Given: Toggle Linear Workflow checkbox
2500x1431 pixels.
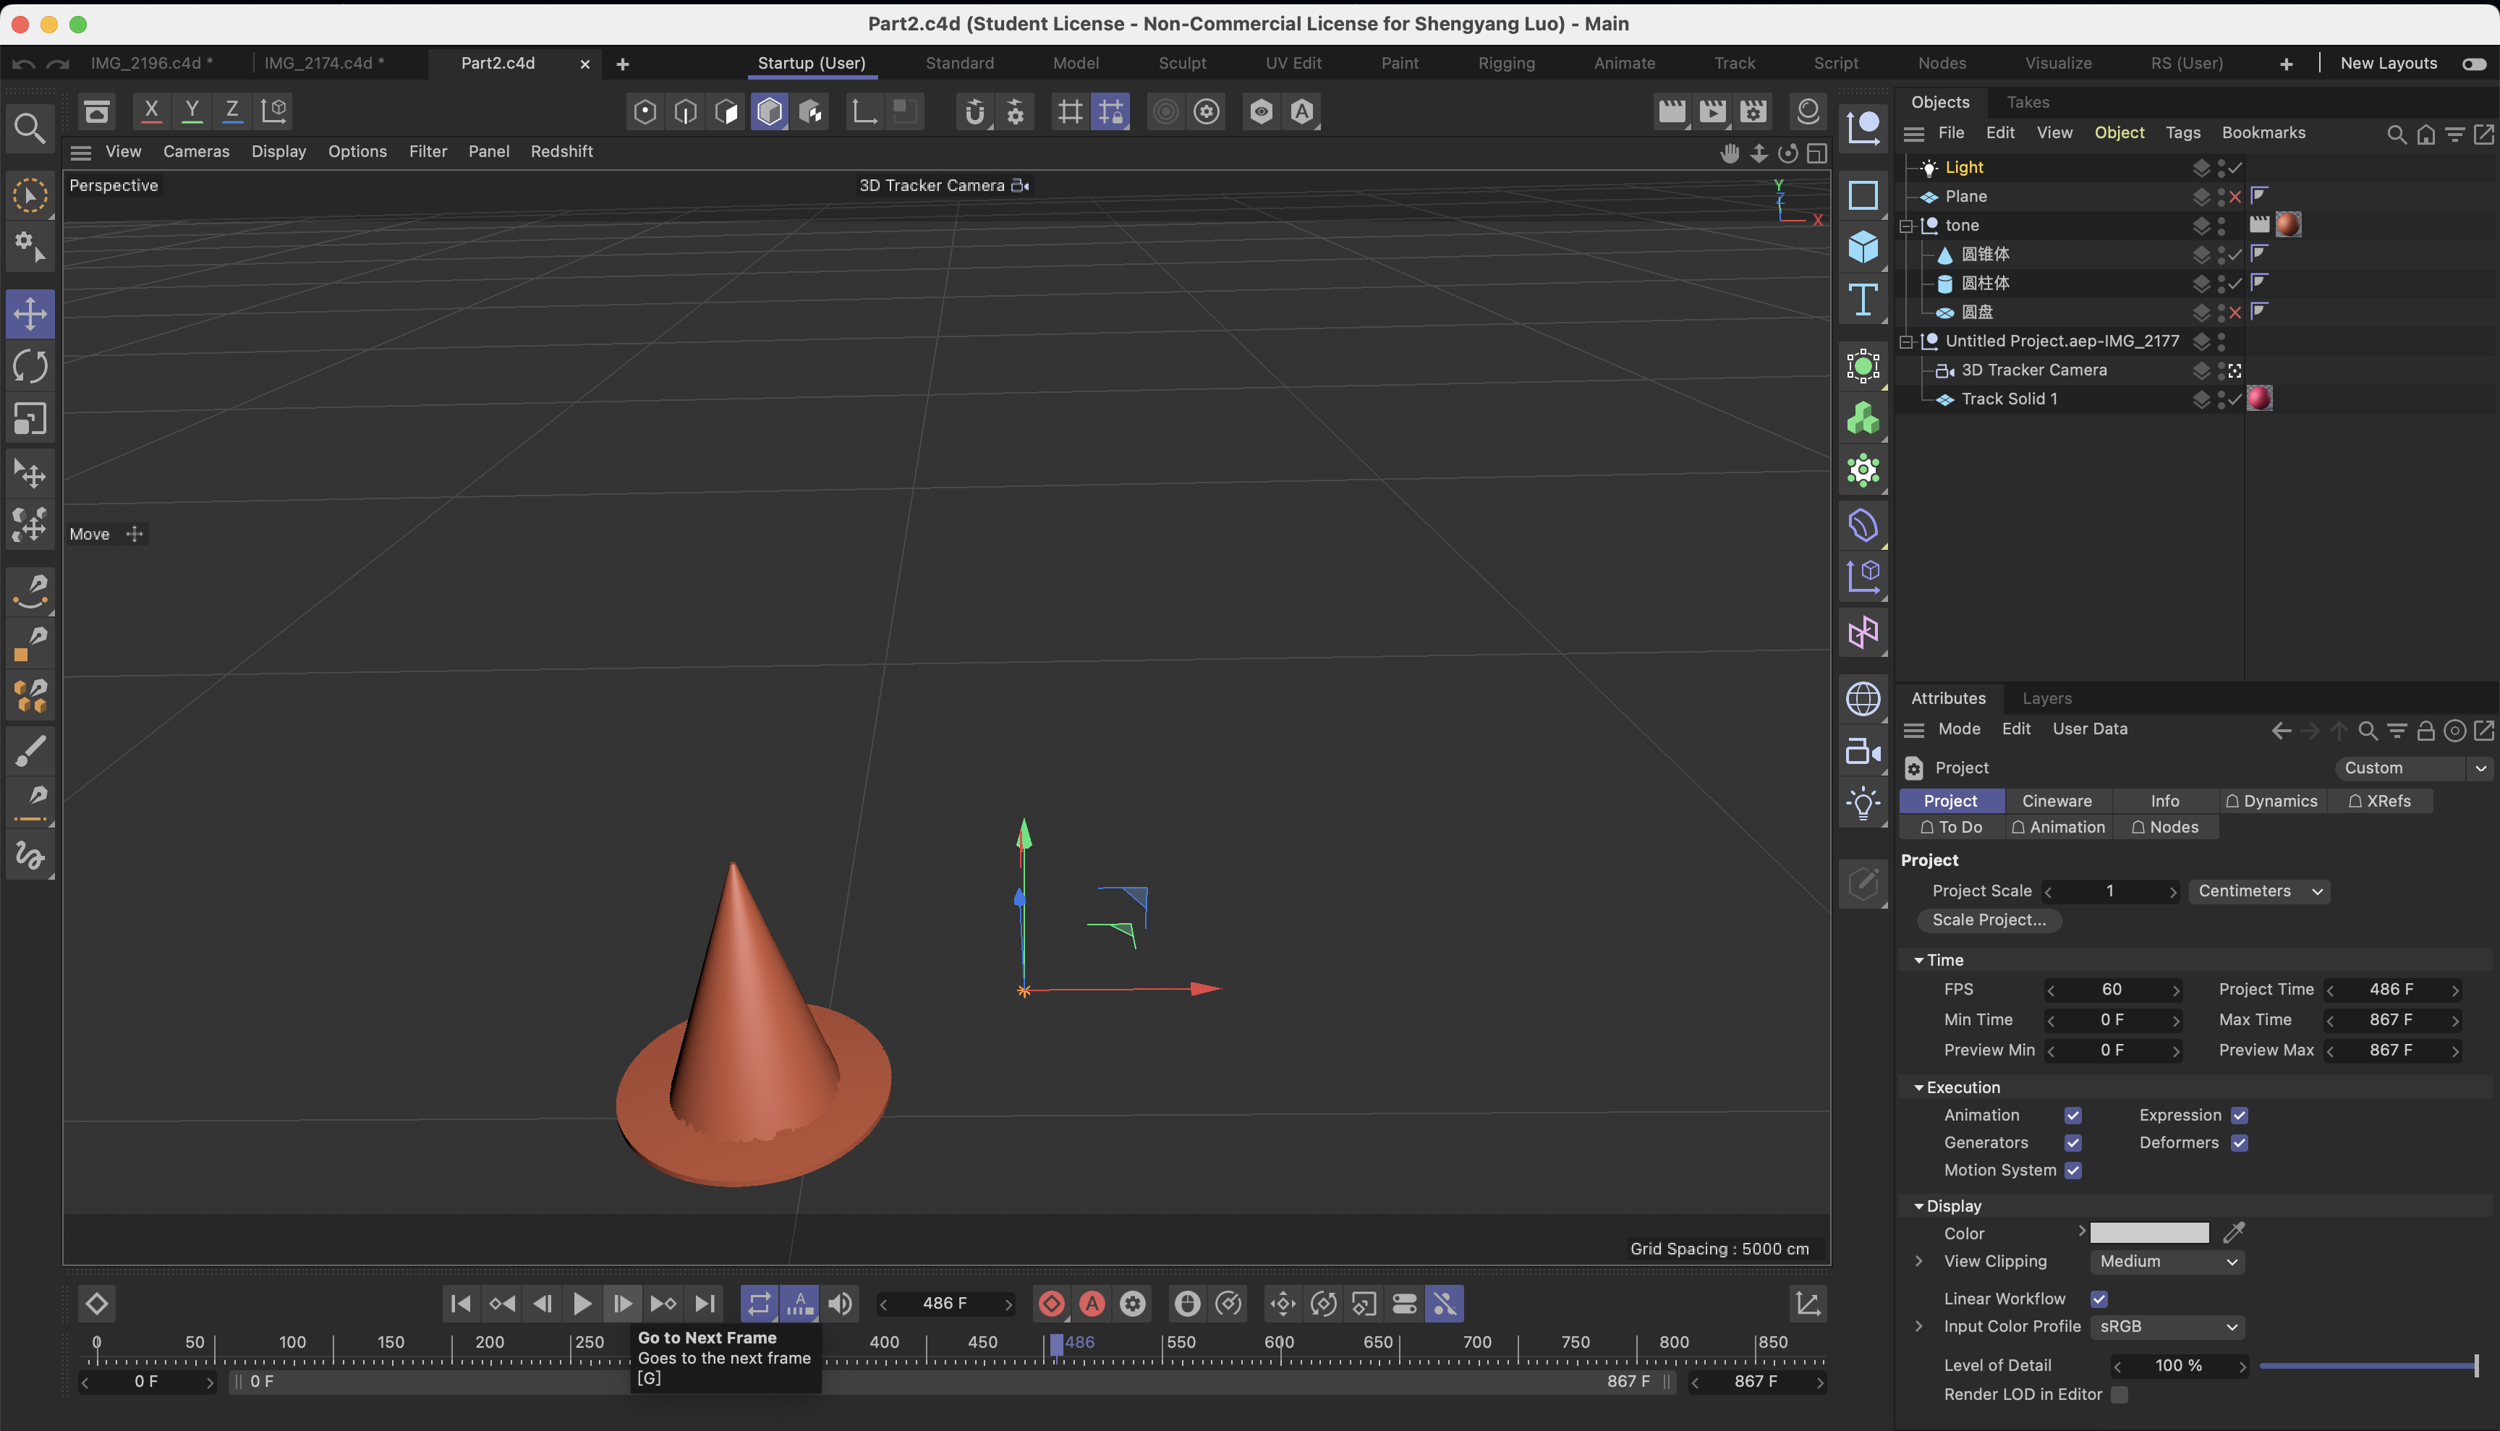Looking at the screenshot, I should pos(2098,1299).
